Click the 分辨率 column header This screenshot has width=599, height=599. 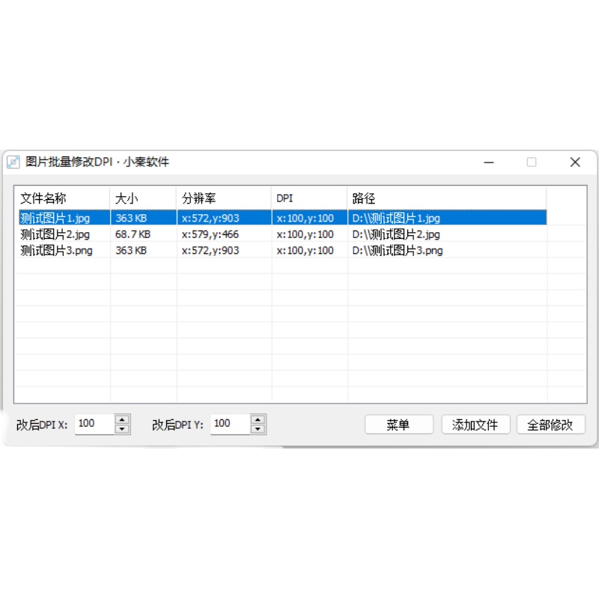pyautogui.click(x=224, y=198)
